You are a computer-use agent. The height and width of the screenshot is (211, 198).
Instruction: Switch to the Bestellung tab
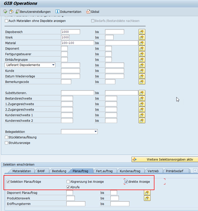tap(59, 171)
